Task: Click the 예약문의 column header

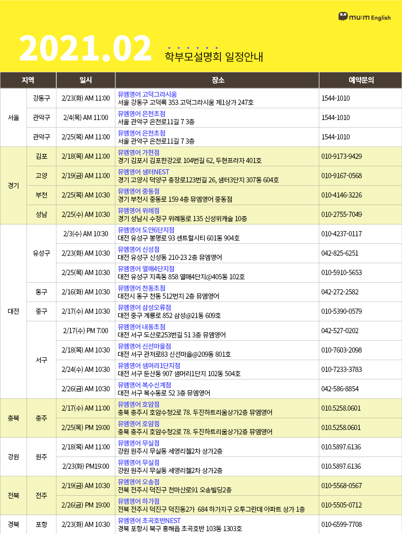Action: click(361, 80)
